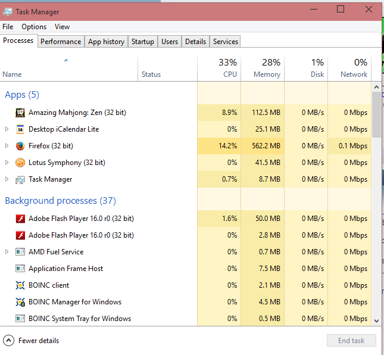Select the Amazing Mahjong: Zen (32 bit) row
Image resolution: width=384 pixels, height=355 pixels.
tap(186, 113)
